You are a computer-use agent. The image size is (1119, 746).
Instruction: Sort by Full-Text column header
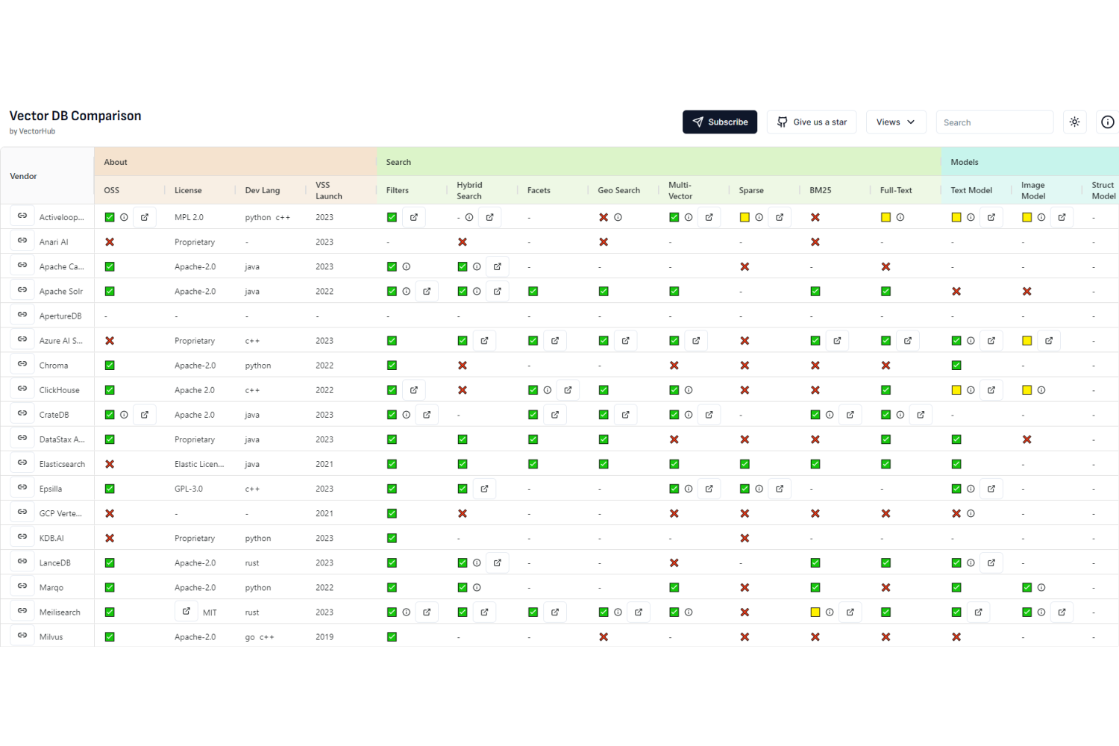pos(896,190)
